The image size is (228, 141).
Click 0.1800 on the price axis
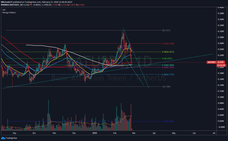(x=221, y=73)
